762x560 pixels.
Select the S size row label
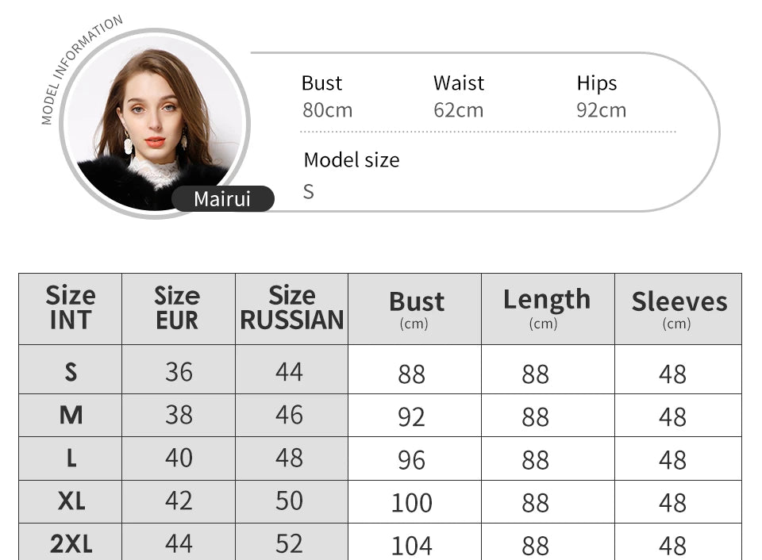[71, 371]
